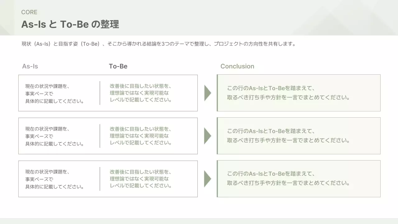The width and height of the screenshot is (398, 224).
Task: Click the Conclusion column header
Action: (237, 66)
